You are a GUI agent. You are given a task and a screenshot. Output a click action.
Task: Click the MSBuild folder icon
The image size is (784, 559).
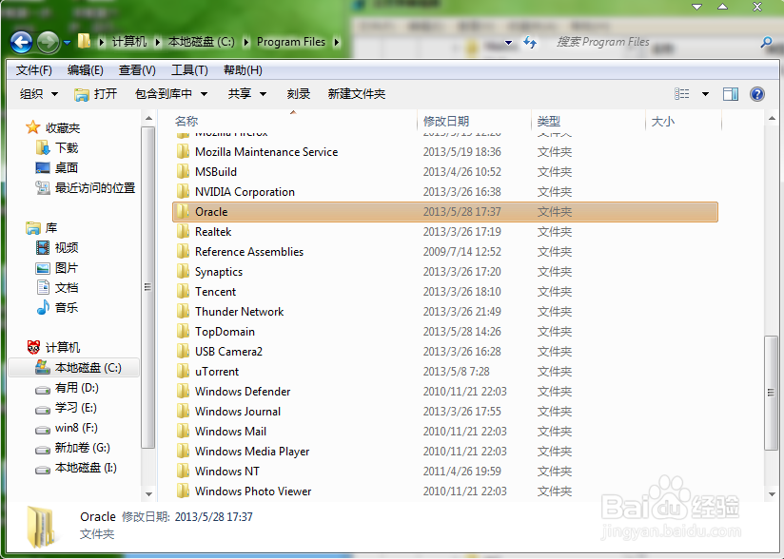pos(183,172)
